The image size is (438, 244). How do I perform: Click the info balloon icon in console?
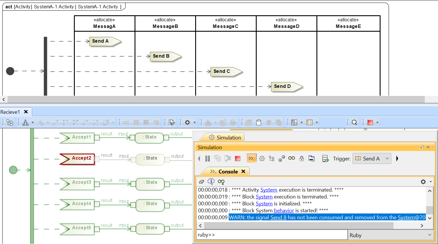point(211,181)
